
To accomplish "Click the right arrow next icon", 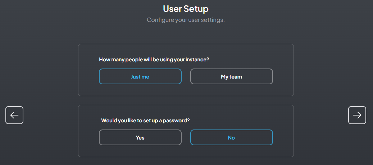I will pyautogui.click(x=357, y=115).
